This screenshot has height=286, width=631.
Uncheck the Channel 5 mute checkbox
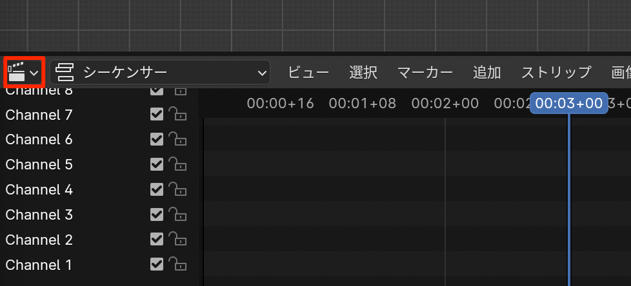156,165
